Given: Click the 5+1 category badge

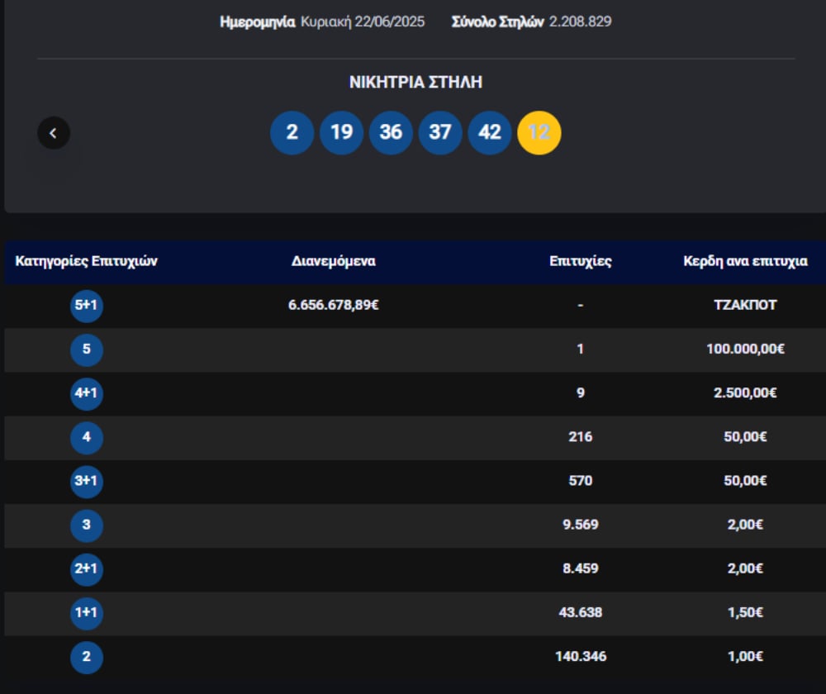Looking at the screenshot, I should point(87,305).
